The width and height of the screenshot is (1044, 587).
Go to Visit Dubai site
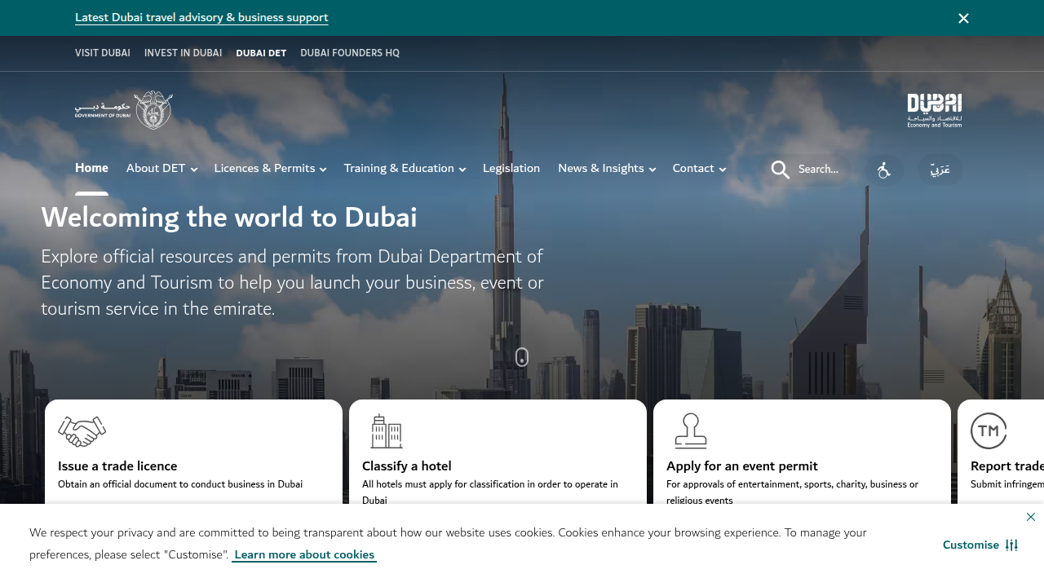pyautogui.click(x=103, y=53)
